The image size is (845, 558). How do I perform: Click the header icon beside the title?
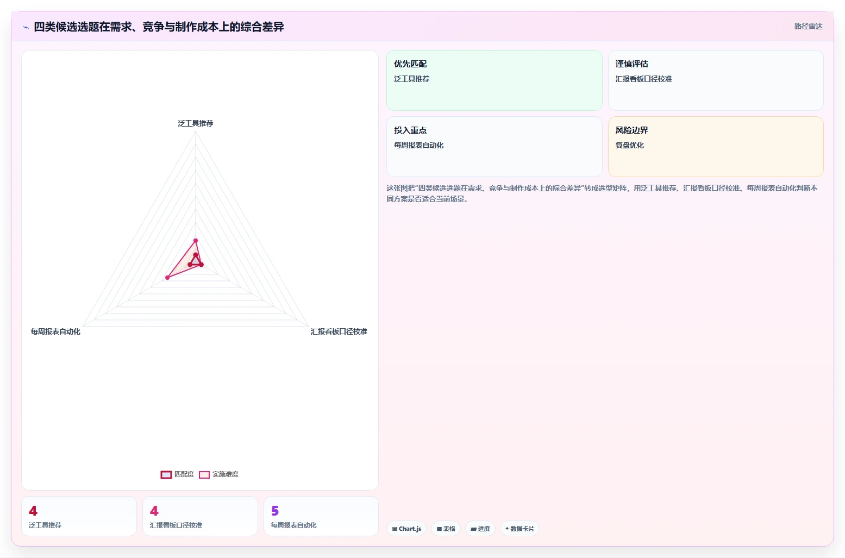click(x=26, y=27)
